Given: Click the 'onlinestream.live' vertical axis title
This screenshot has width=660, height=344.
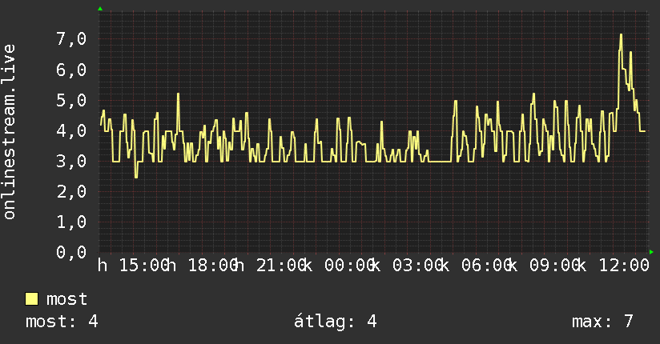Looking at the screenshot, I should click(x=9, y=132).
